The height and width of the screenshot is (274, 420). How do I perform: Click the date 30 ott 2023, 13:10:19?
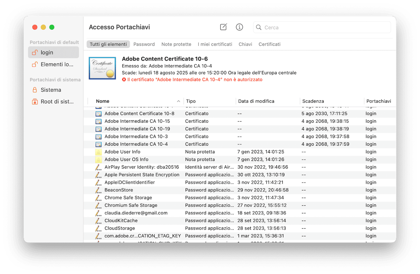[261, 175]
